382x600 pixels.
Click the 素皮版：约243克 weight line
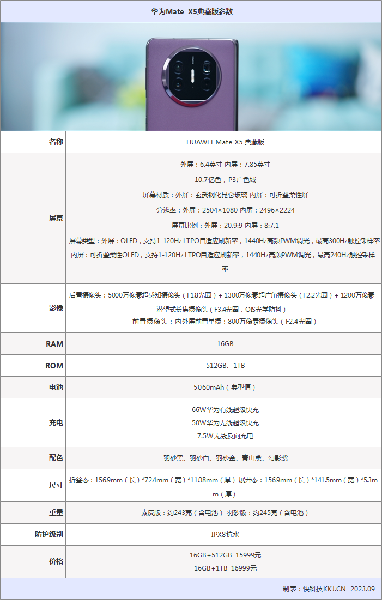click(225, 513)
